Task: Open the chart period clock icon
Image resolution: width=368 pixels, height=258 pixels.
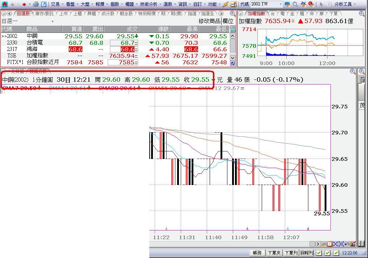Action: pos(330,244)
